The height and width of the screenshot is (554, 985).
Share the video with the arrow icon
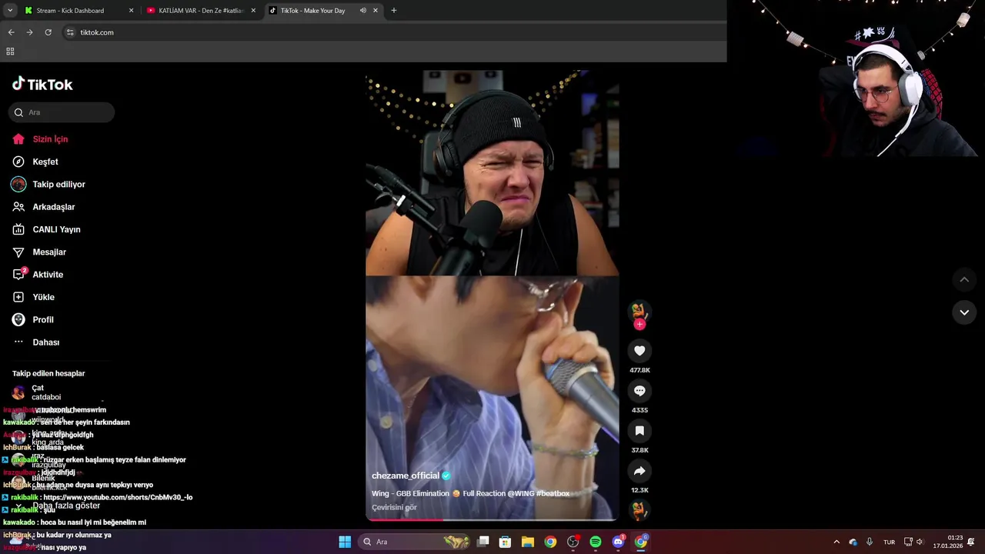tap(639, 471)
